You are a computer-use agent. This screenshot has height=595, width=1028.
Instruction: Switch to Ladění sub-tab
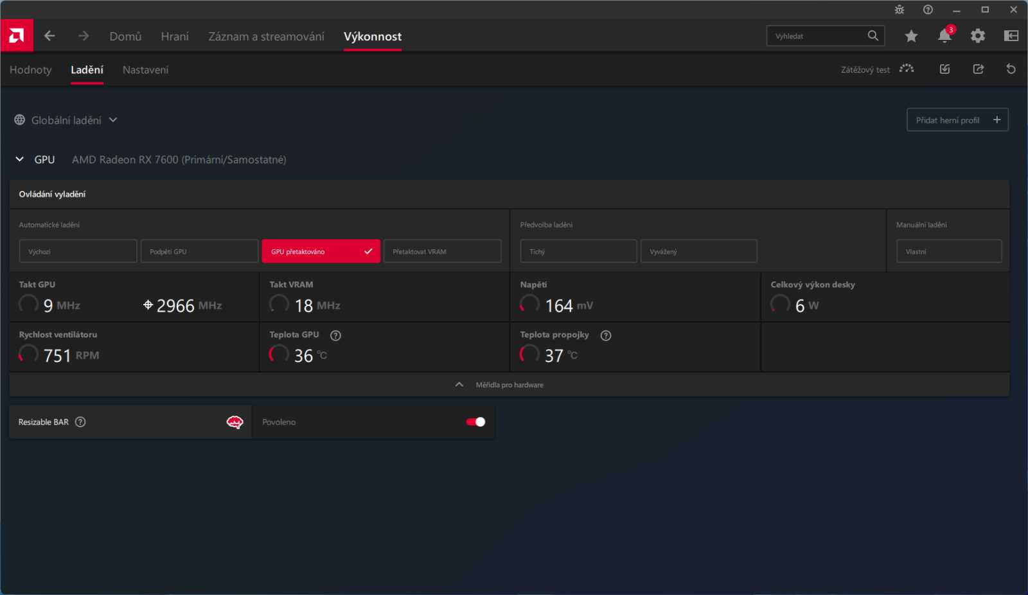coord(87,70)
